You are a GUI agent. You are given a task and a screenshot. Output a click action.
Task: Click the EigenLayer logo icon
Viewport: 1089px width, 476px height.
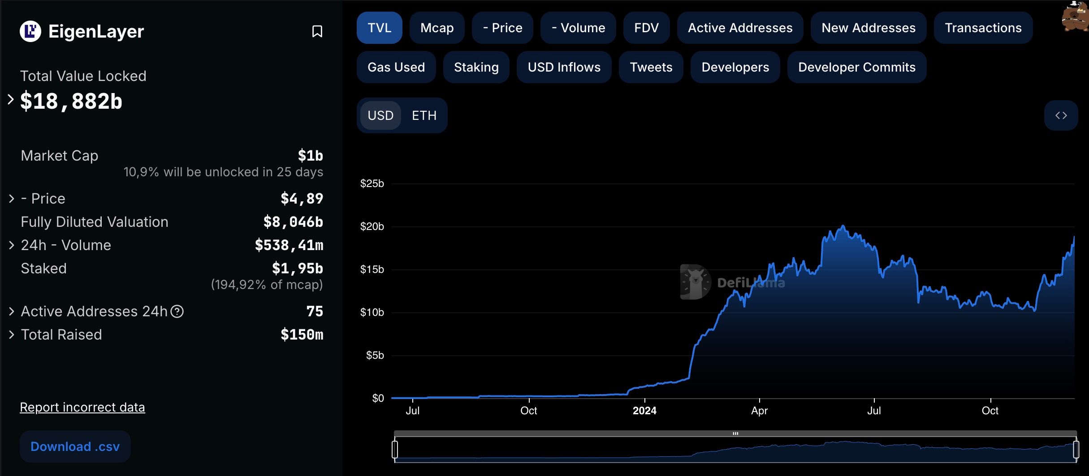(30, 31)
